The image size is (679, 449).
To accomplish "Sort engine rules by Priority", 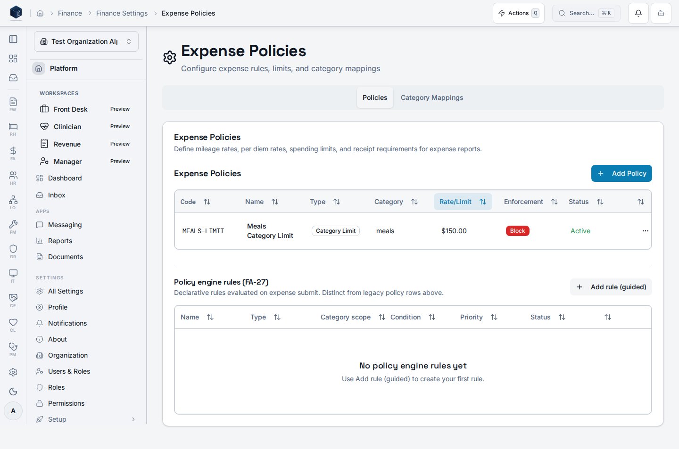I will pos(479,317).
